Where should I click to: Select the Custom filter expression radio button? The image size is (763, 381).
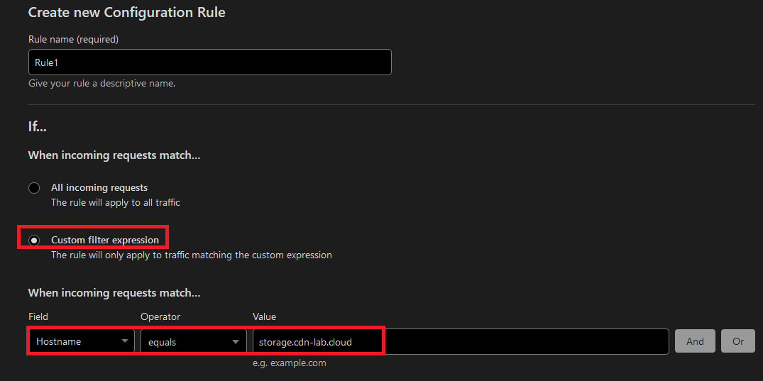coord(34,240)
